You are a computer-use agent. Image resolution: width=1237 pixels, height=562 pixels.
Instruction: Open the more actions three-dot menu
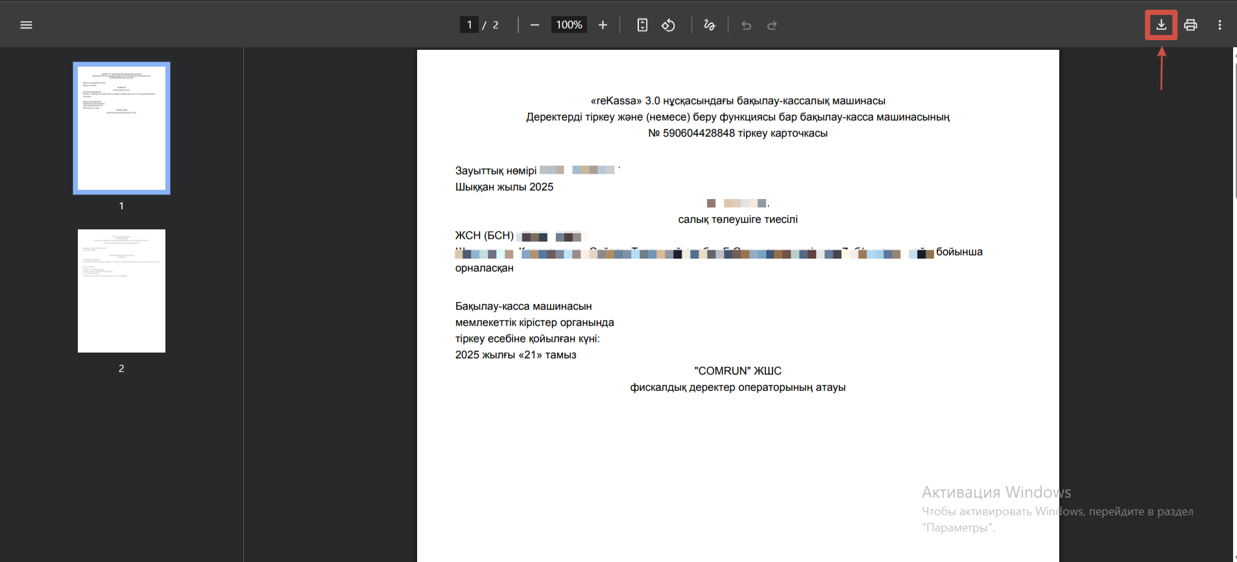(x=1219, y=25)
